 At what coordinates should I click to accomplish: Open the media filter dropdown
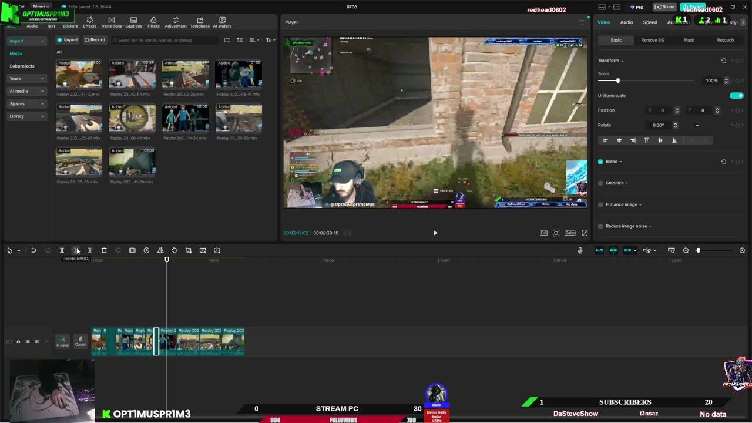pos(270,40)
